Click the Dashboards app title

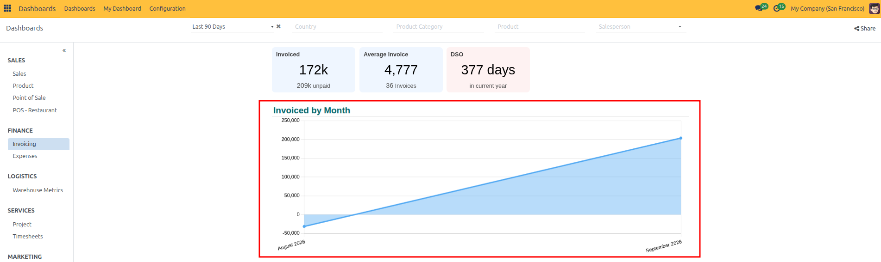[37, 8]
